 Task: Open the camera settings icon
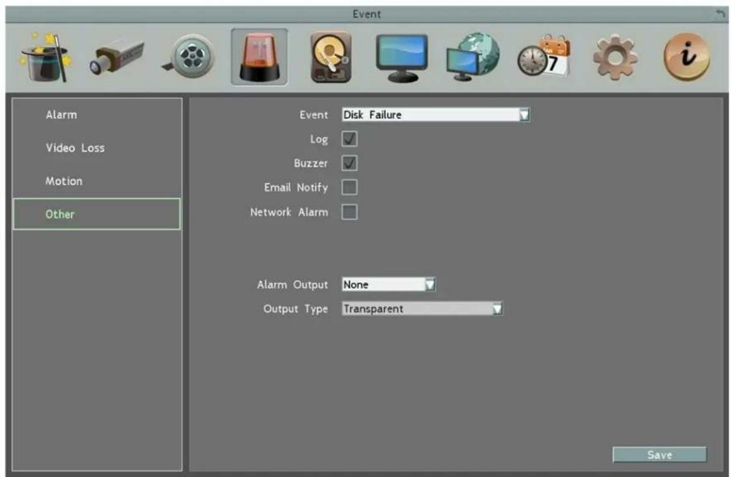[x=117, y=57]
